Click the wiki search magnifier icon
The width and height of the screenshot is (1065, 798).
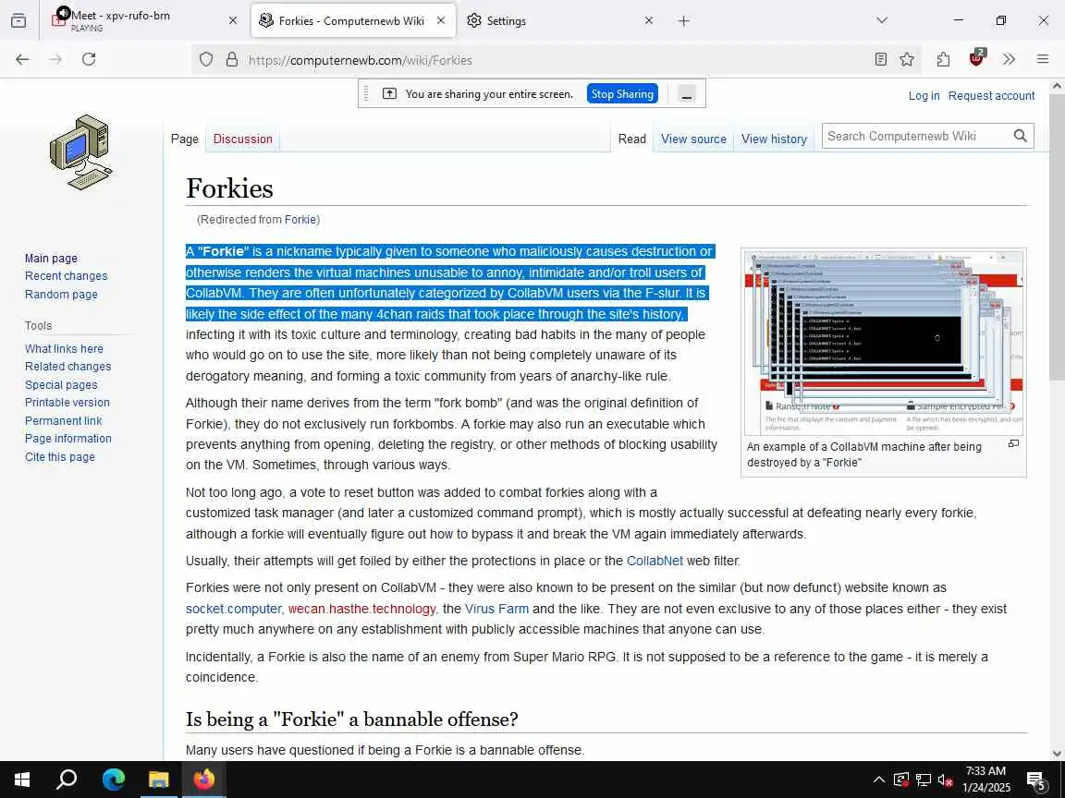click(x=1021, y=136)
